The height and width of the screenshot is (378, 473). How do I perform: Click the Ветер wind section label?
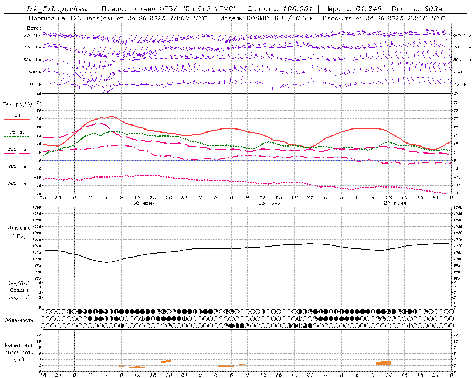coord(34,28)
